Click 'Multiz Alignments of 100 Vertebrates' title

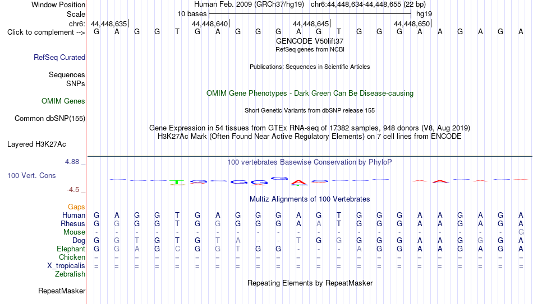[310, 199]
